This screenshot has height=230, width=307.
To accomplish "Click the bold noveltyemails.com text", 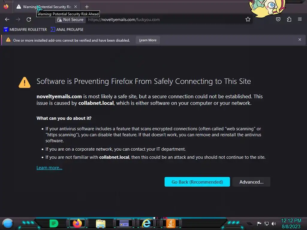I will pos(59,96).
